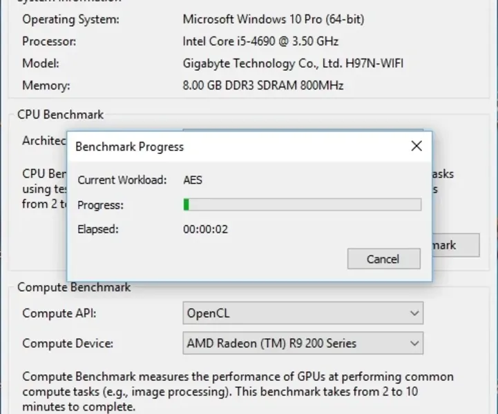Click the Gigabyte H97N-WIFI model text
The width and height of the screenshot is (498, 414).
pos(293,63)
